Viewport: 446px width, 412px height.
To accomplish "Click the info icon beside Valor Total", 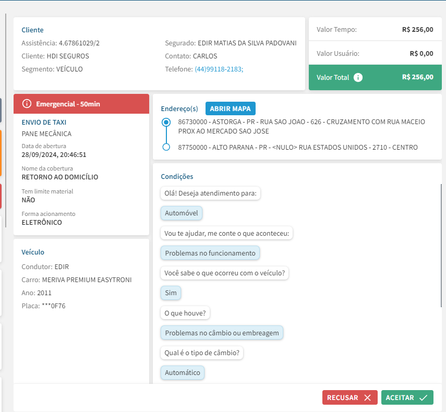I will [x=358, y=77].
